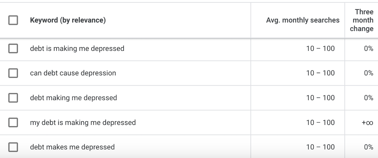This screenshot has width=378, height=158.
Task: Click search volume for "my debt is making me depressed"
Action: 320,122
